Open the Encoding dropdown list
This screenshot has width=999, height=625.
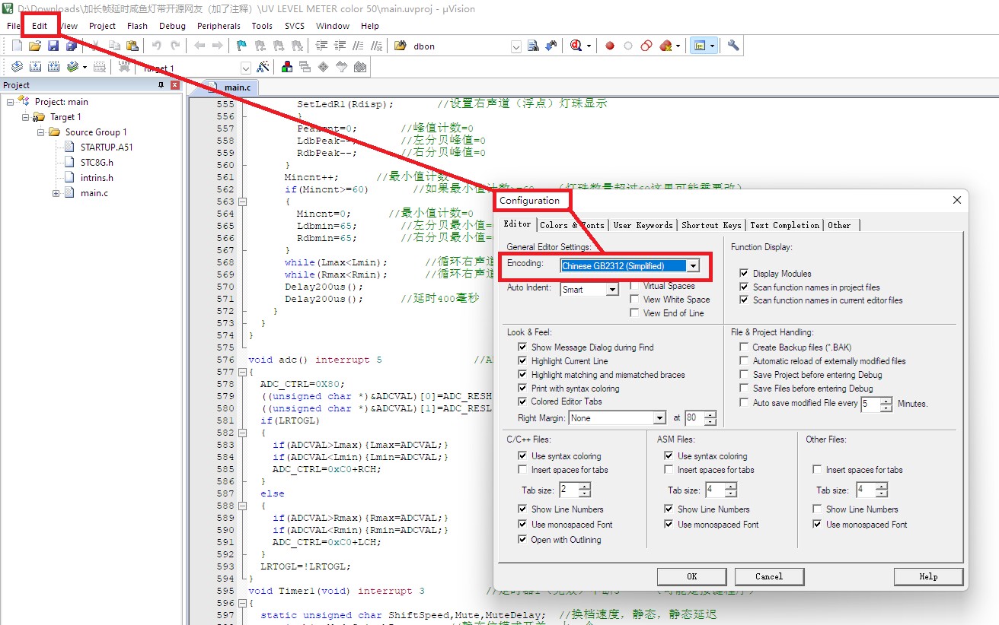coord(692,266)
